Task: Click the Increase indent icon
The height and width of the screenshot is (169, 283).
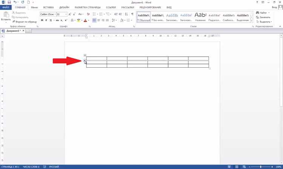Action: tap(120, 14)
